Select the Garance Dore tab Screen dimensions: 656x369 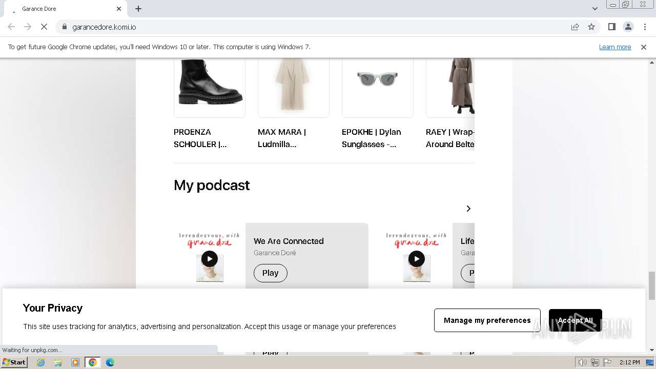click(66, 9)
